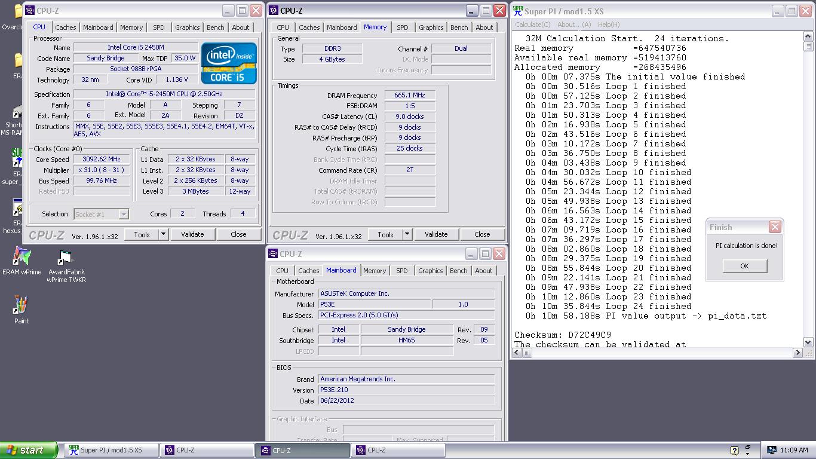816x459 pixels.
Task: Click the Intel Core i5 logo in CPU-Z
Action: [229, 63]
